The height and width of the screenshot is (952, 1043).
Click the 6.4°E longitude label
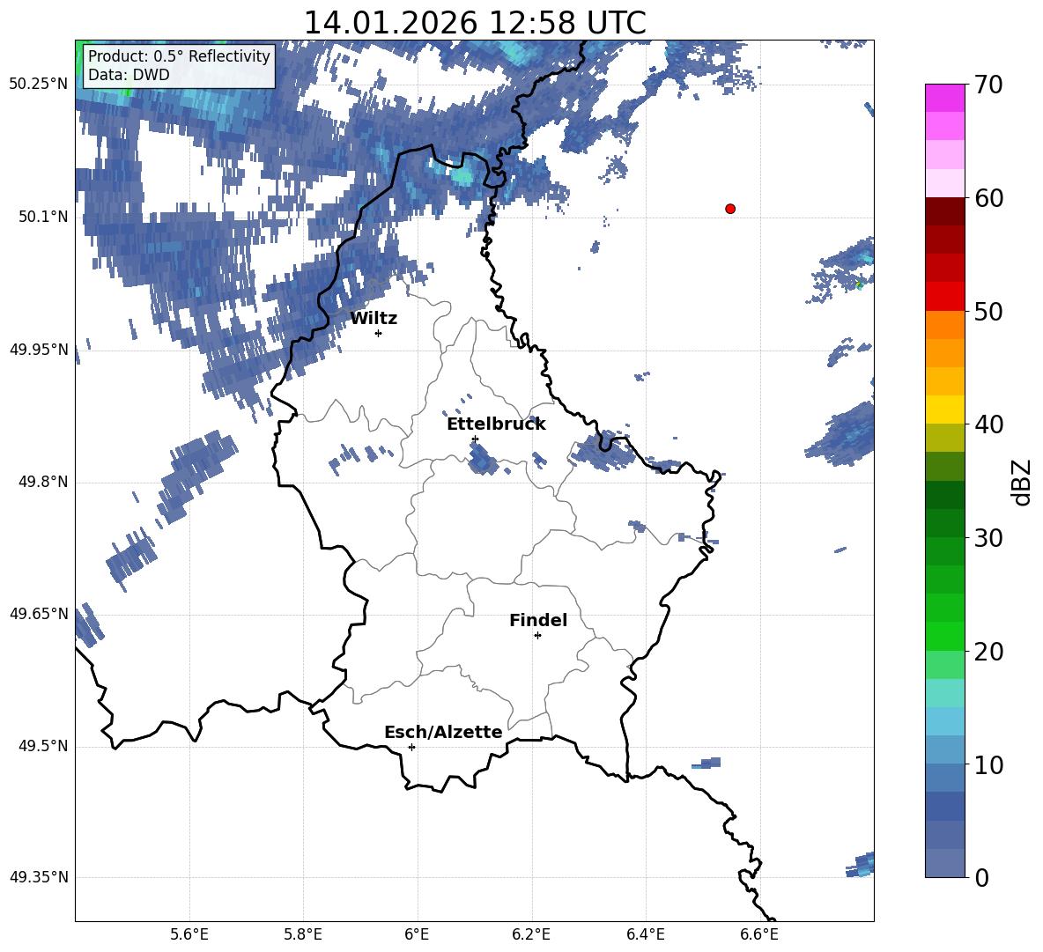(x=645, y=935)
